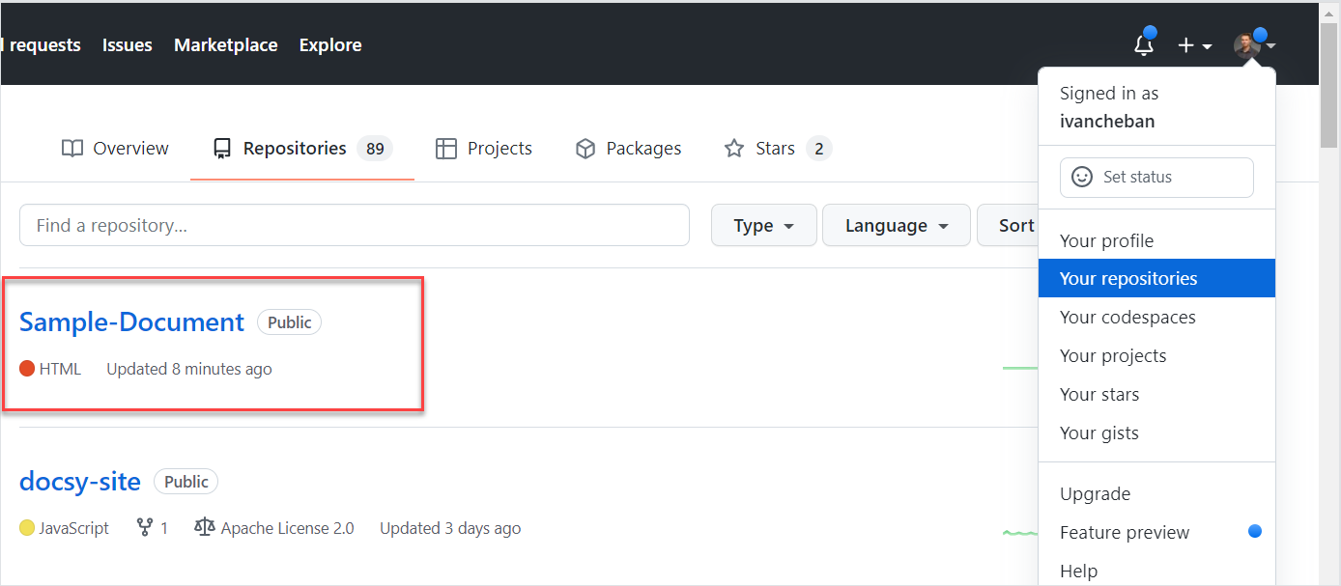Viewport: 1341px width, 586px height.
Task: Open the Type filter dropdown
Action: [x=763, y=225]
